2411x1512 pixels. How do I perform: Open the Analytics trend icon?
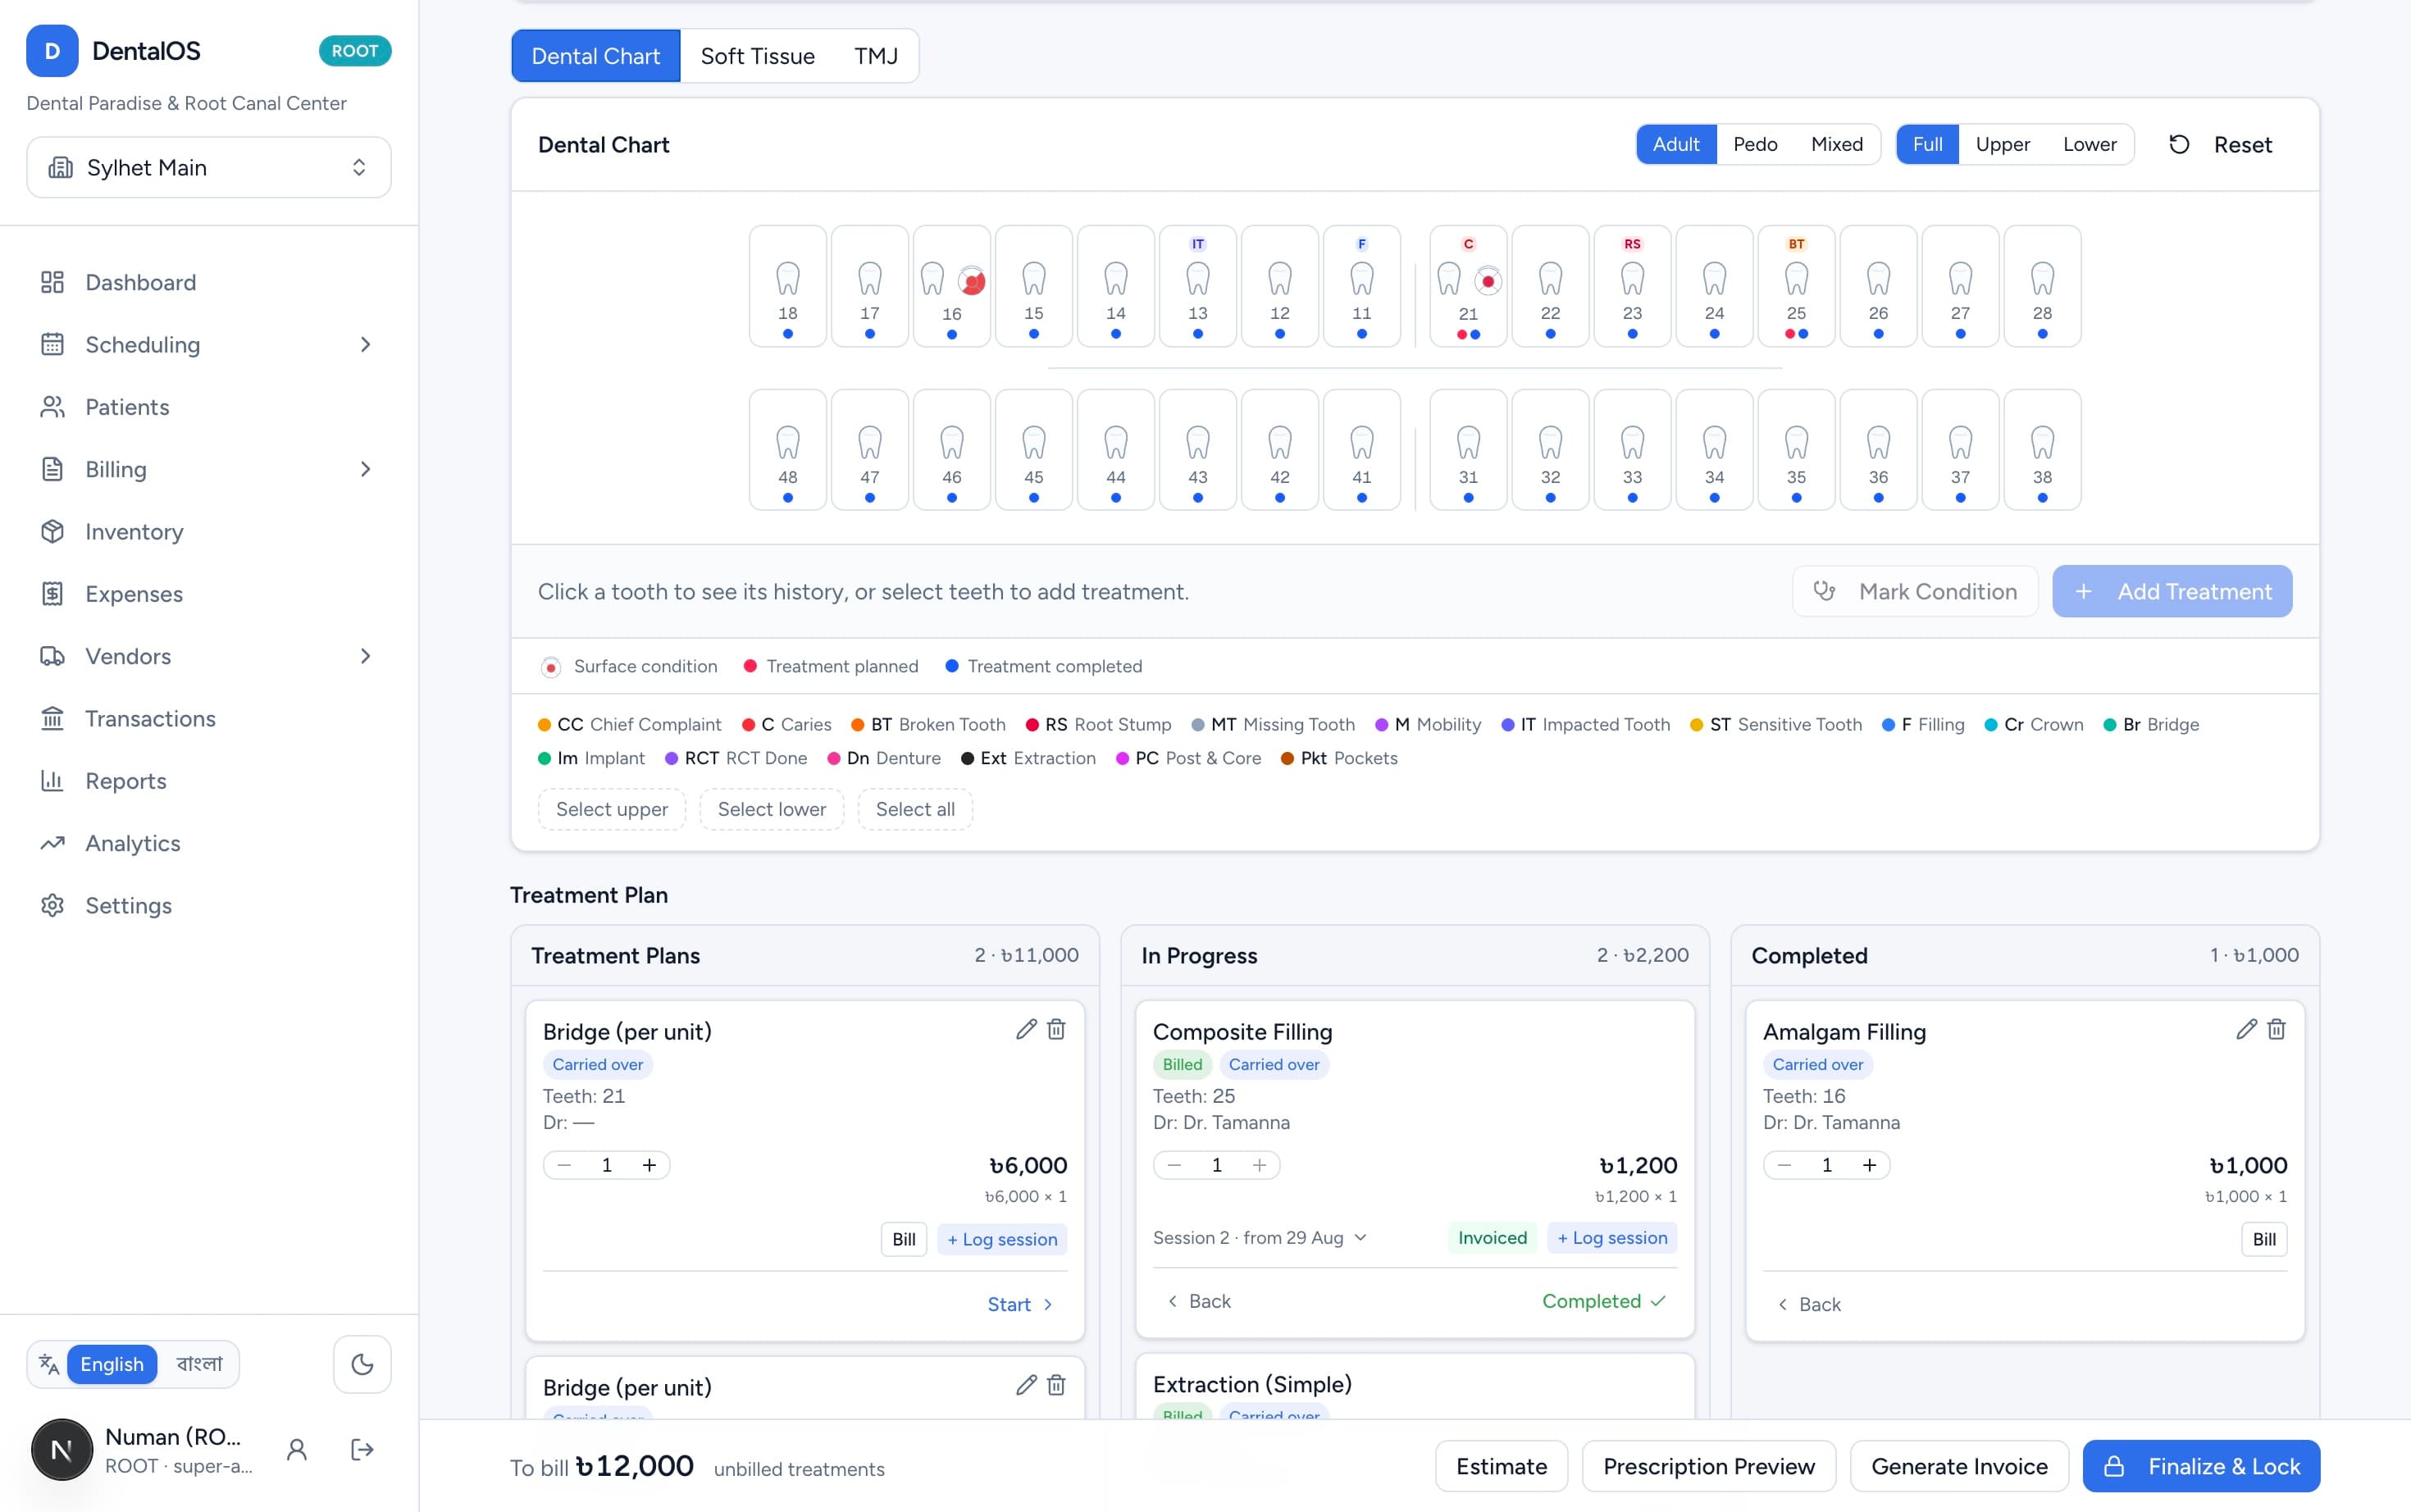(x=52, y=843)
